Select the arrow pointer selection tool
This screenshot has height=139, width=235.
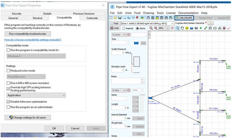click(x=178, y=28)
